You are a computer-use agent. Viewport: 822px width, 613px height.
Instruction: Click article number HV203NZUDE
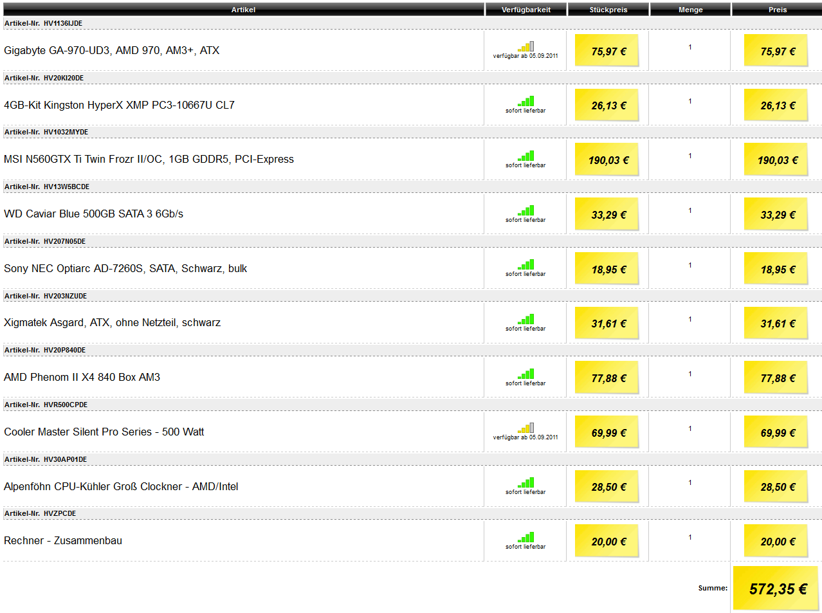(65, 296)
